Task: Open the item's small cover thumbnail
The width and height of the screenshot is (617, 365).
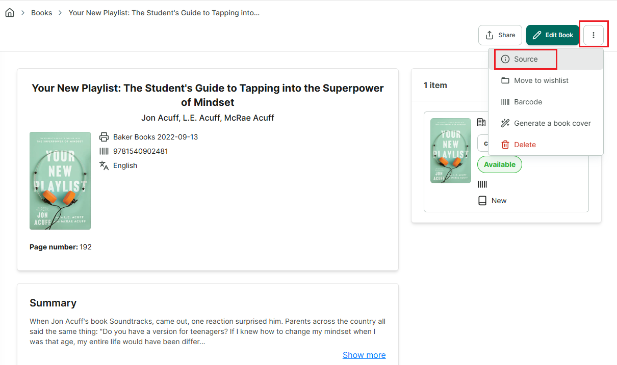Action: pyautogui.click(x=451, y=151)
